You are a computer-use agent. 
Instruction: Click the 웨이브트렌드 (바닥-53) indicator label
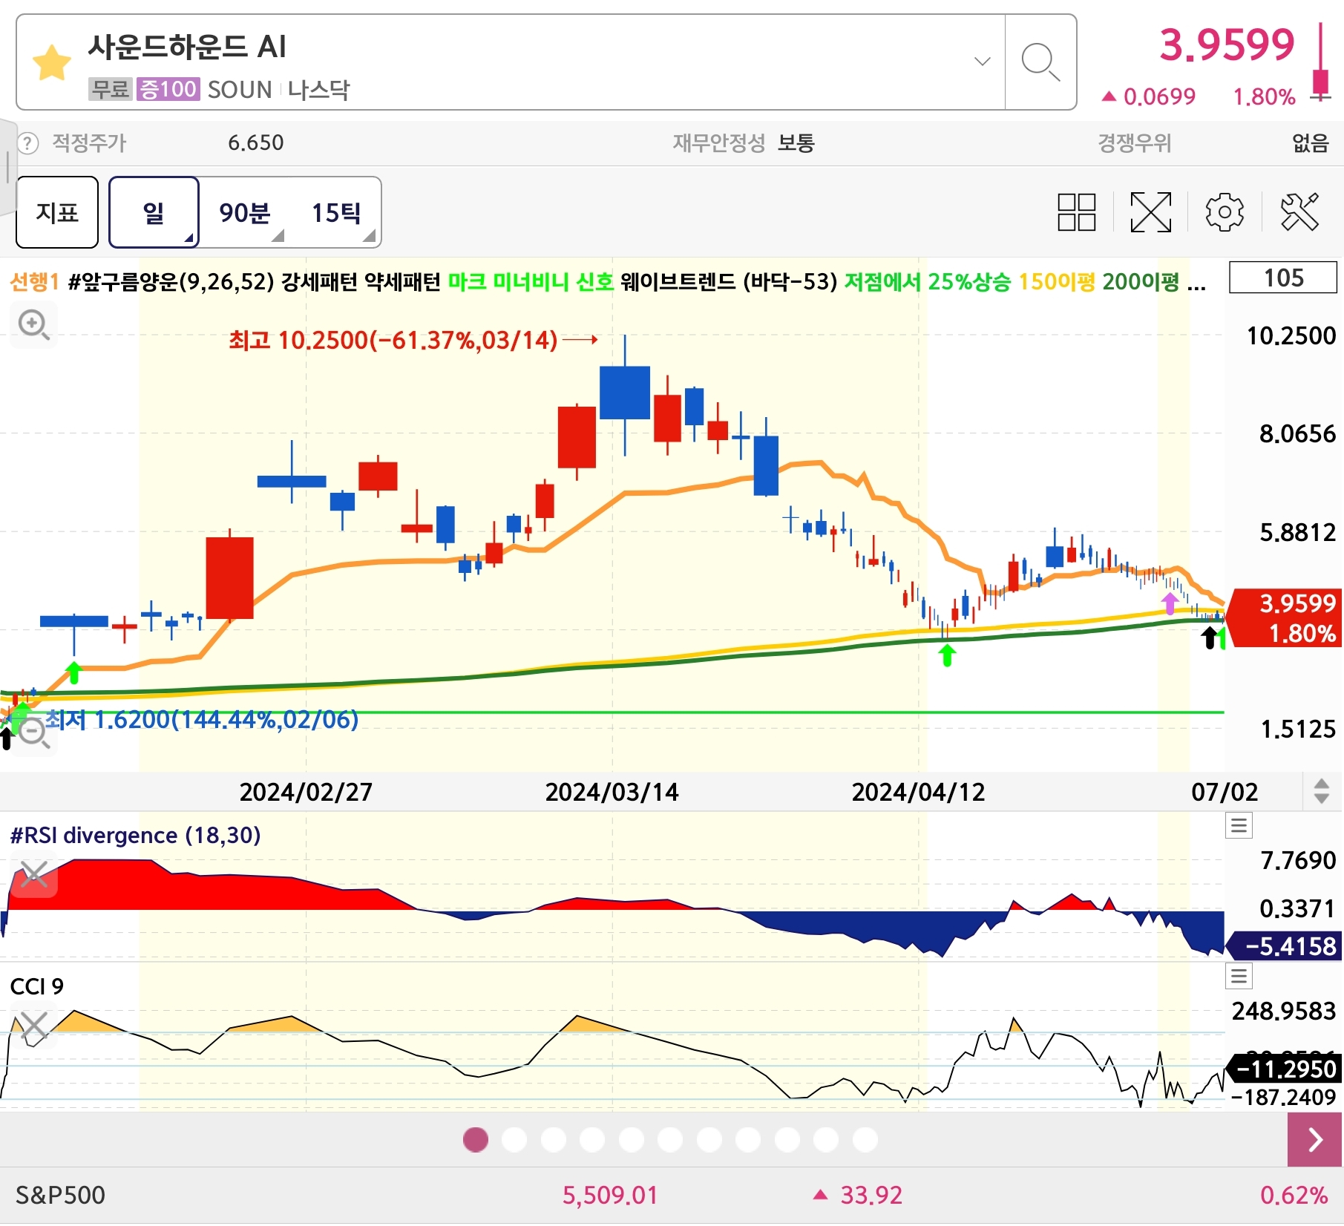point(728,282)
